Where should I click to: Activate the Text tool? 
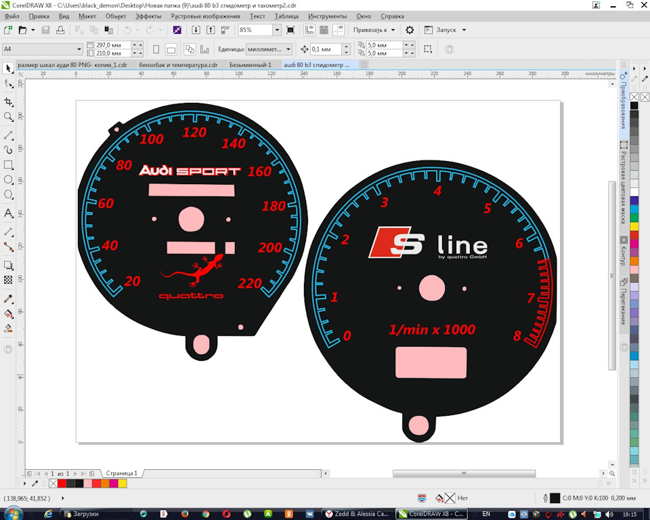click(x=8, y=213)
